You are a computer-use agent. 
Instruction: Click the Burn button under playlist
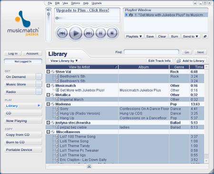pyautogui.click(x=175, y=37)
